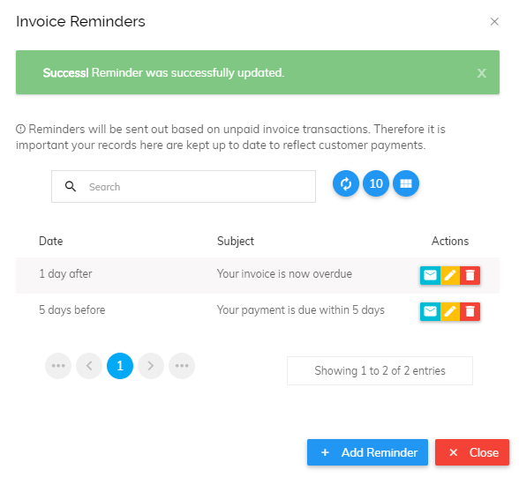This screenshot has width=519, height=477.
Task: Send email for '5 days before' reminder
Action: (430, 311)
